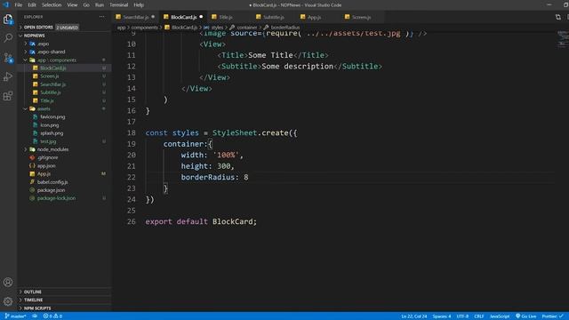569x320 pixels.
Task: Open the Source Control view
Action: [x=8, y=57]
